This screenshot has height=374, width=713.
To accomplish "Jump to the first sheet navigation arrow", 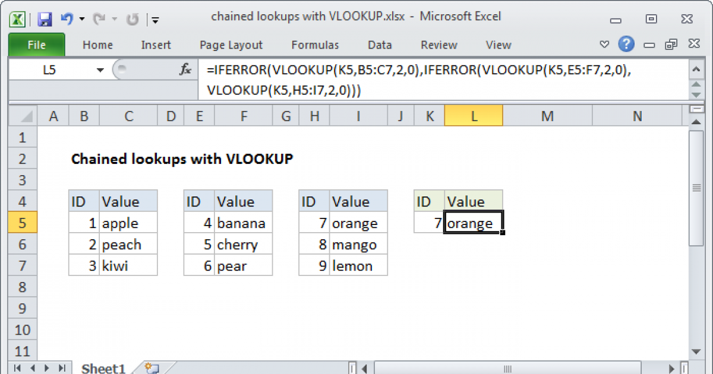I will [x=17, y=368].
